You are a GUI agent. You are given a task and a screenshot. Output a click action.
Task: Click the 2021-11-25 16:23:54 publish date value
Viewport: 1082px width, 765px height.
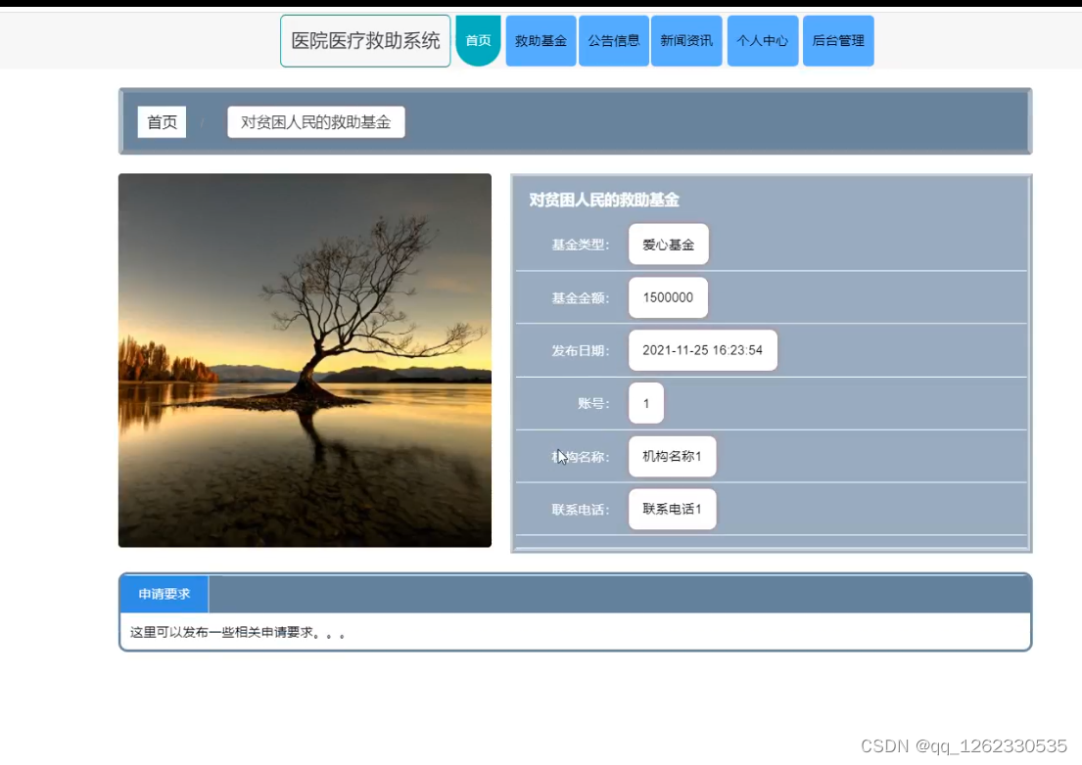[x=702, y=350]
